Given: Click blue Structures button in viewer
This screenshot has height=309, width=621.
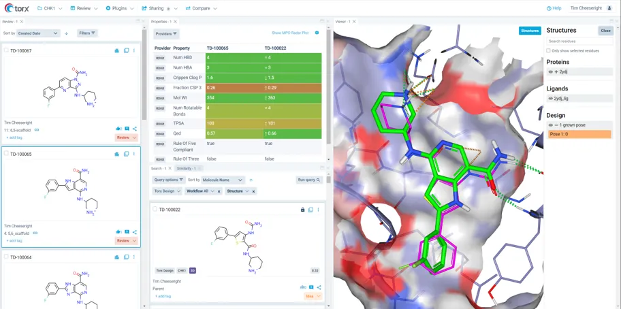Looking at the screenshot, I should (x=530, y=31).
